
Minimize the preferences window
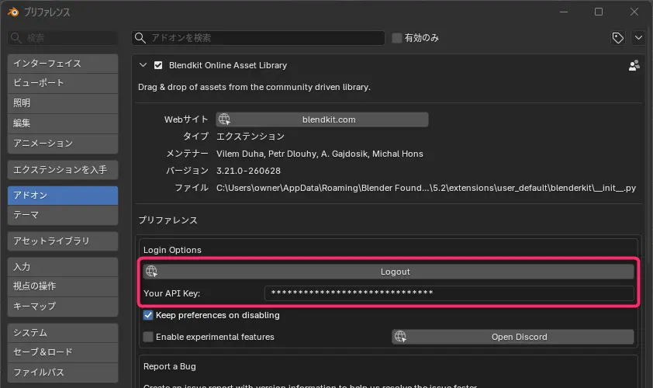click(x=564, y=12)
